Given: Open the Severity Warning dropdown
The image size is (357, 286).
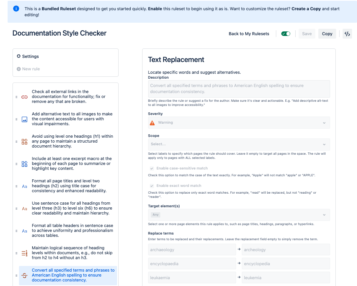Looking at the screenshot, I should coord(239,123).
